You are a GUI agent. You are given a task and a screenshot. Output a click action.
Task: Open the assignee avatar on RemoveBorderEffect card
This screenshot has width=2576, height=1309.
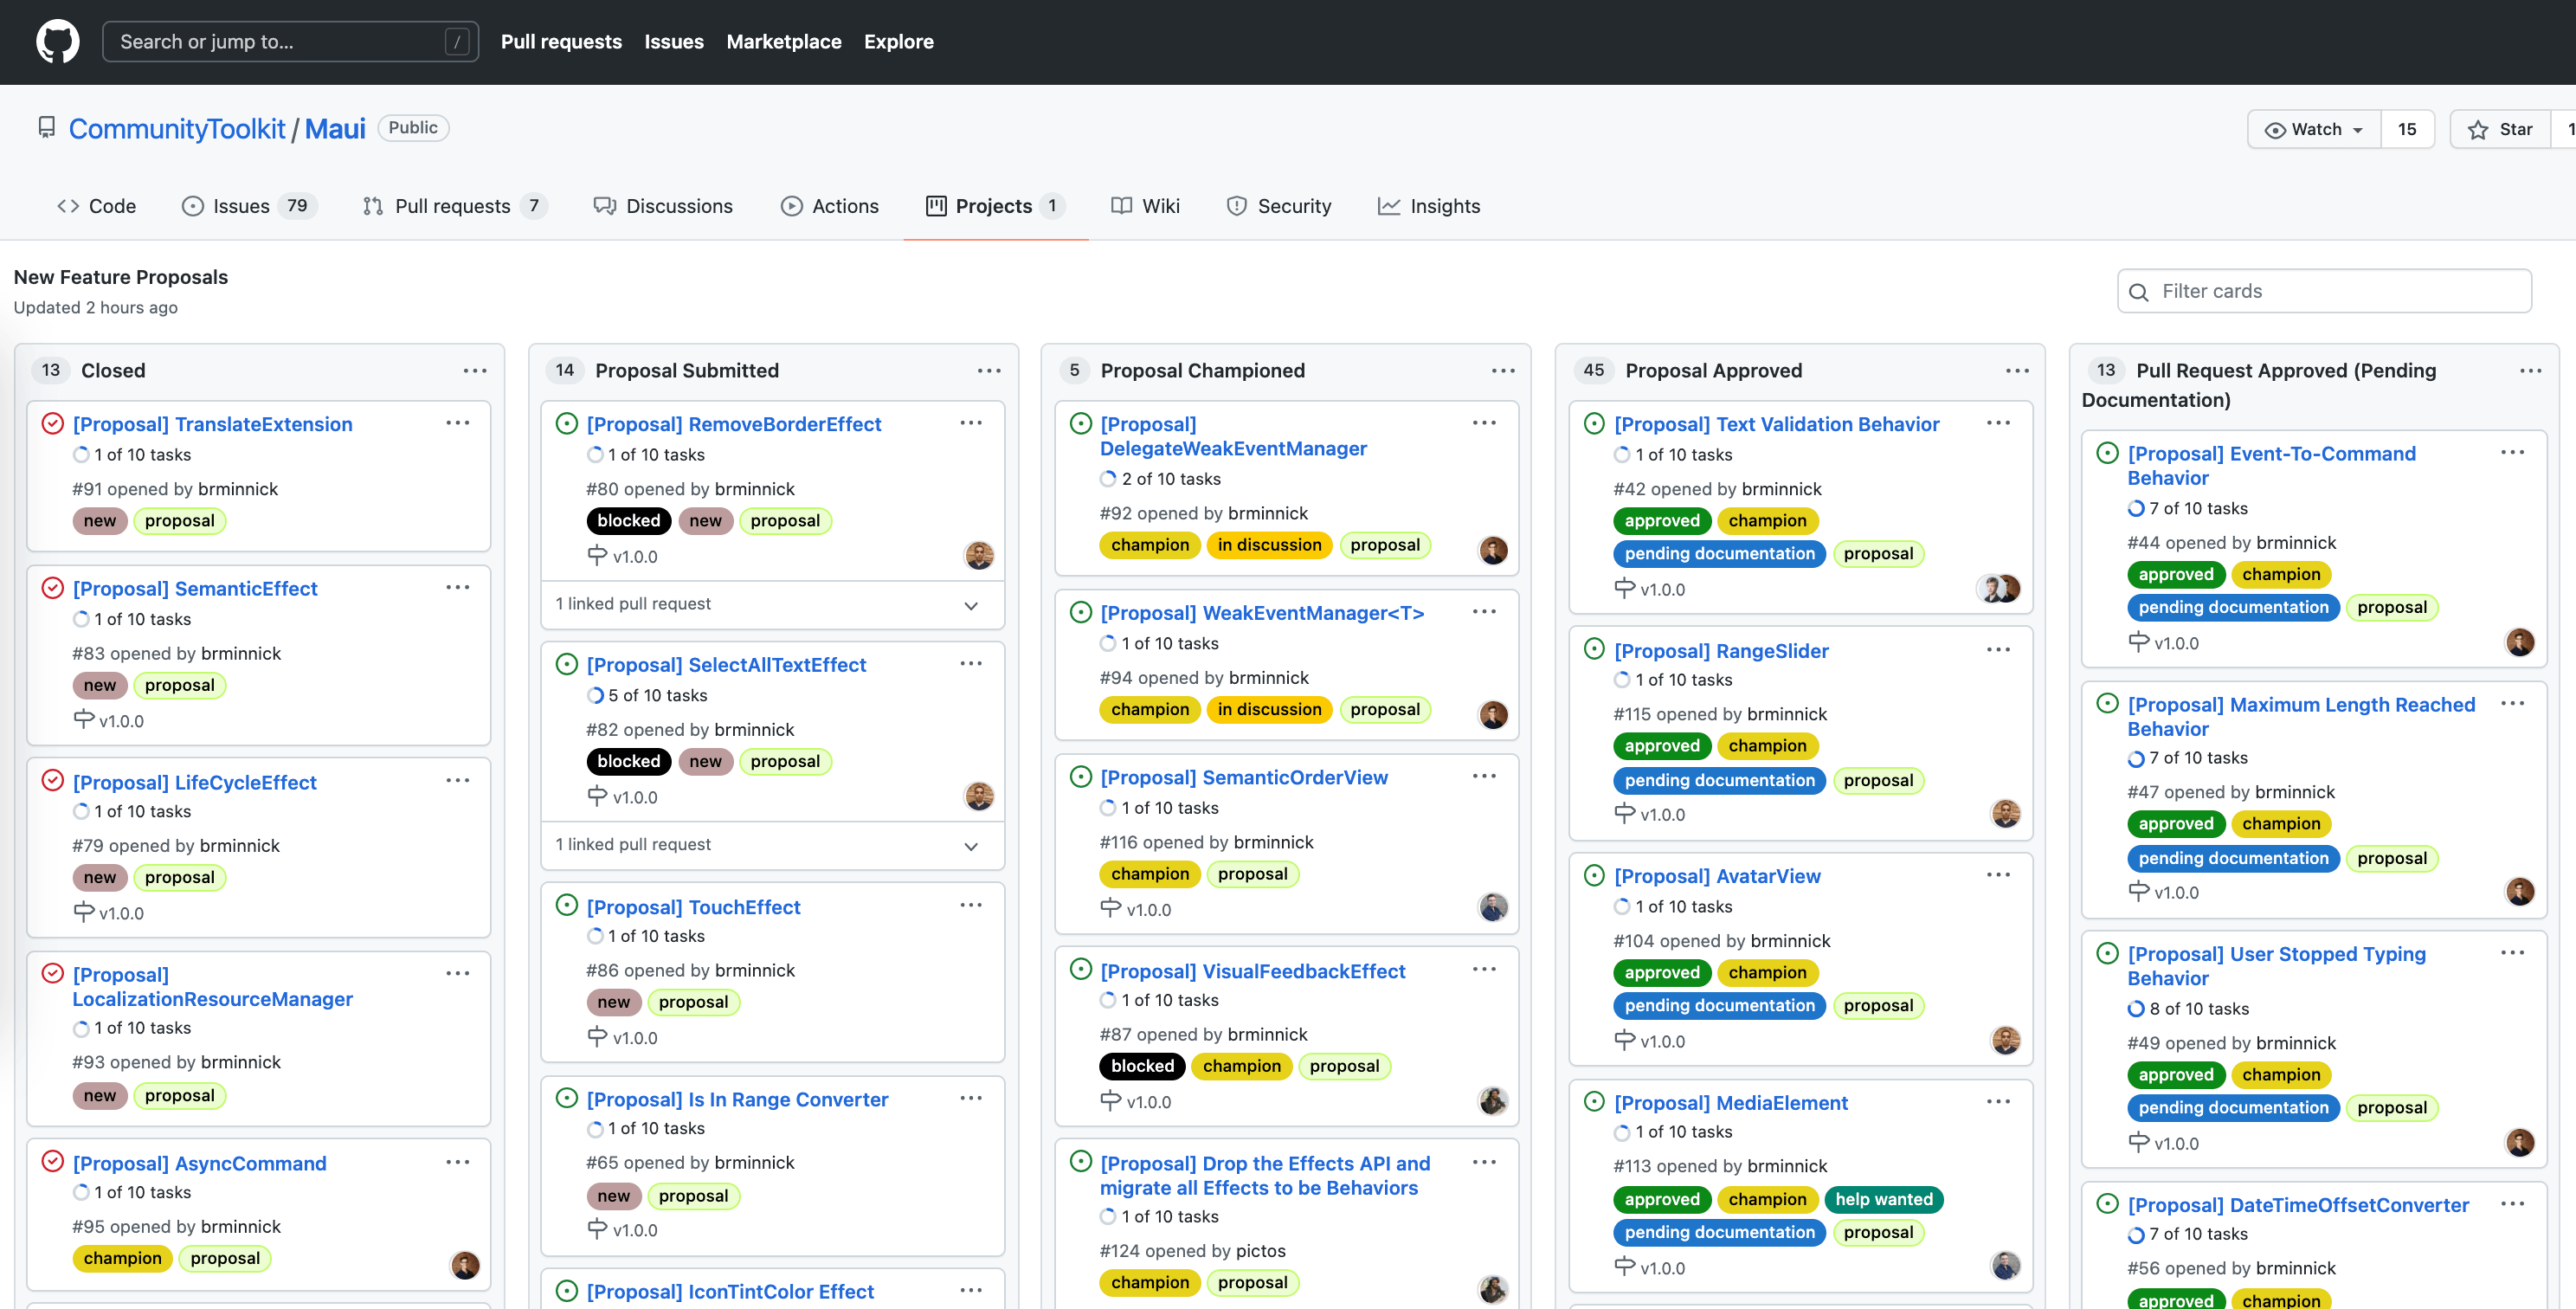(x=979, y=555)
